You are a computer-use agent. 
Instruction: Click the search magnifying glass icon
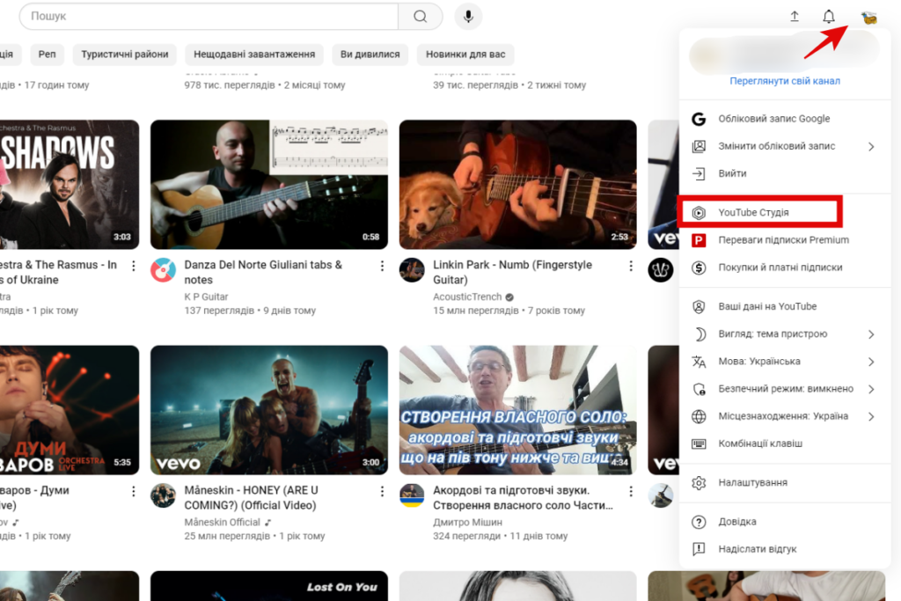click(420, 16)
